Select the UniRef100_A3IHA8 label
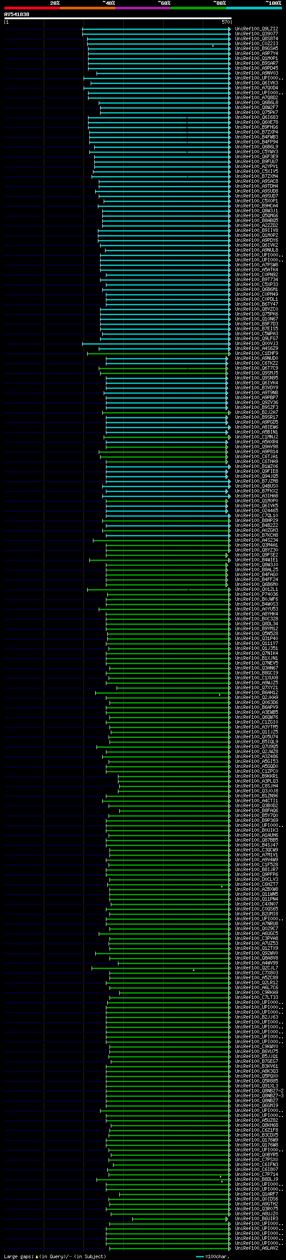 [x=257, y=496]
